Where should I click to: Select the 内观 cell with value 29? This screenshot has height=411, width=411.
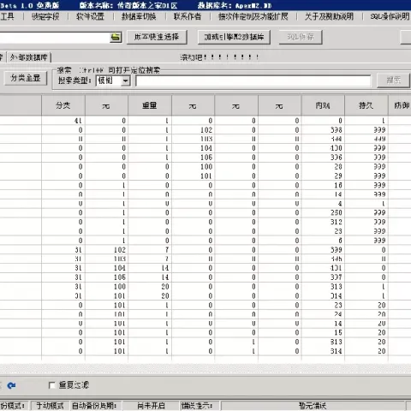point(323,176)
